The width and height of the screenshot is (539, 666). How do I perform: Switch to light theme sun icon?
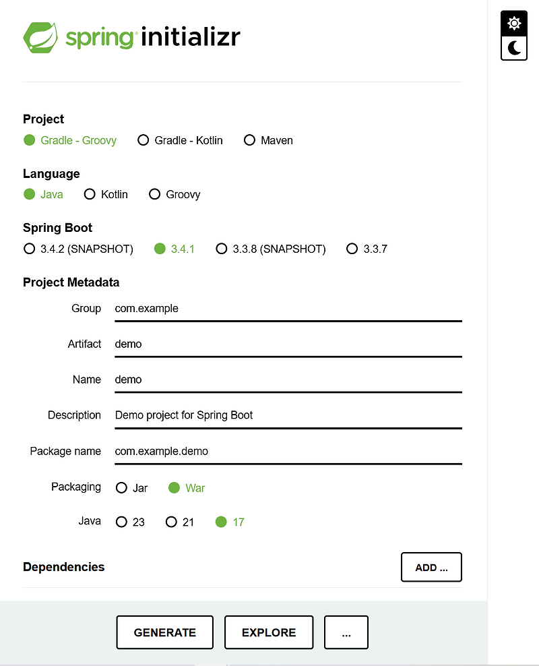514,24
